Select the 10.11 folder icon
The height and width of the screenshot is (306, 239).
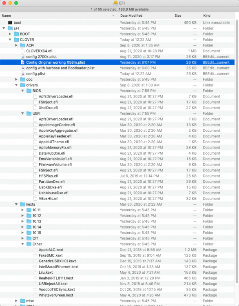(29, 210)
